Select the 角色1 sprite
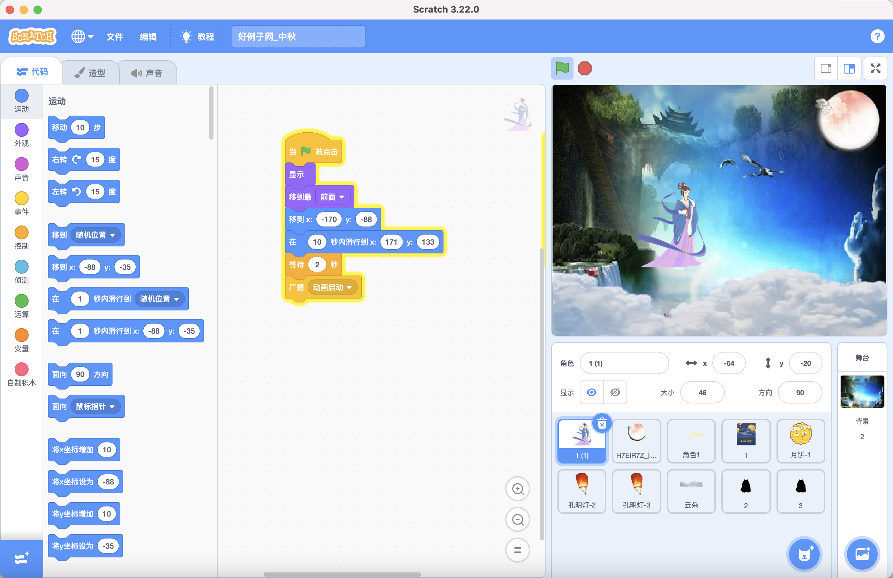Screen dimensions: 893x578 click(691, 441)
